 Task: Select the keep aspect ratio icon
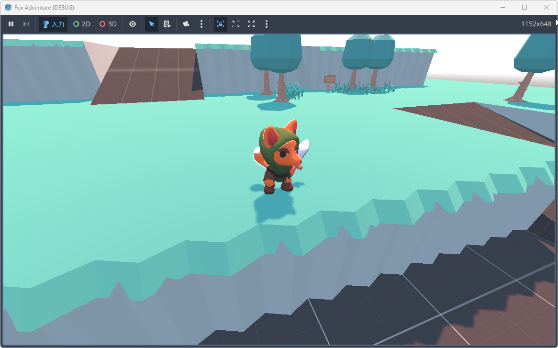236,24
